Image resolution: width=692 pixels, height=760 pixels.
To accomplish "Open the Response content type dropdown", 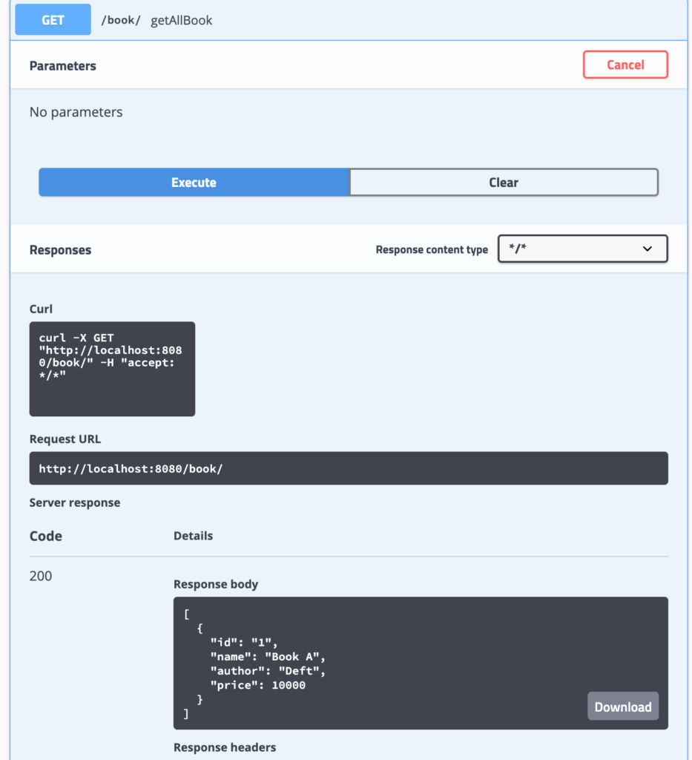I will coord(582,249).
